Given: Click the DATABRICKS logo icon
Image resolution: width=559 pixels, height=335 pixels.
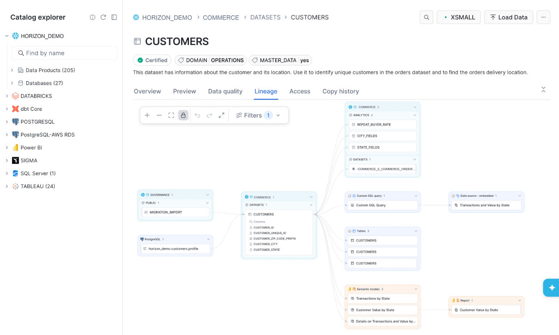Looking at the screenshot, I should [16, 96].
